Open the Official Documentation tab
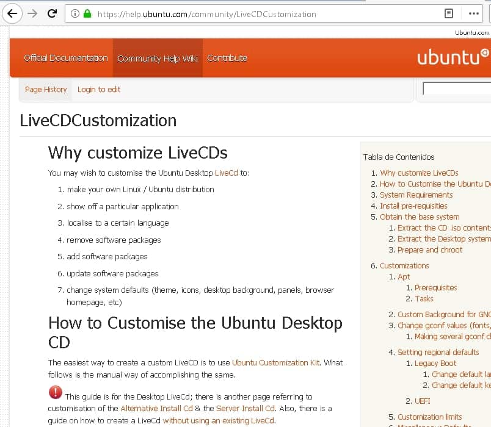Screen dimensions: 491x427 pos(66,58)
